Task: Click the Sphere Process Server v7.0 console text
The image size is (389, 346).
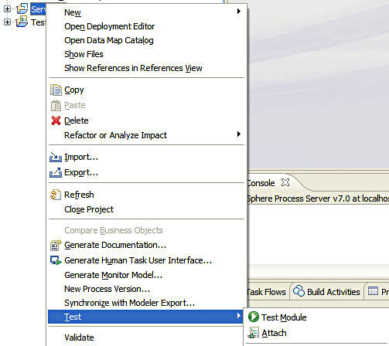Action: point(318,198)
